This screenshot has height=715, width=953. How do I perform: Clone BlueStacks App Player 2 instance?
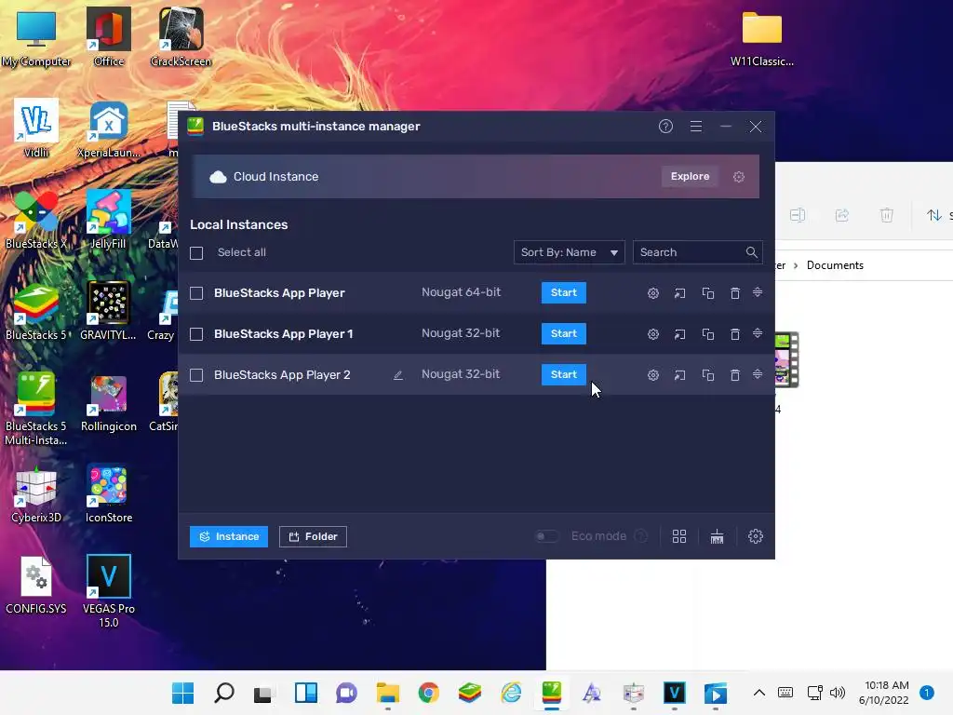(x=707, y=375)
